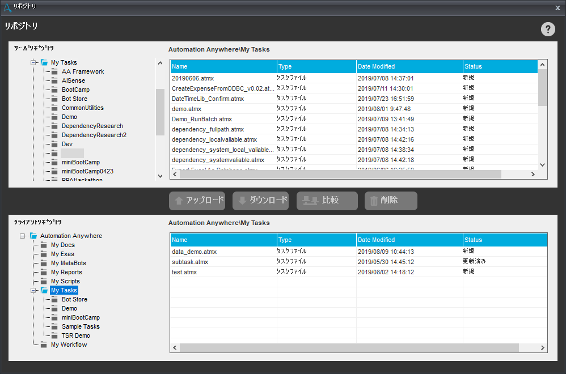Collapse the Automation Anywhere tree node
Viewport: 566px width, 374px height.
22,236
